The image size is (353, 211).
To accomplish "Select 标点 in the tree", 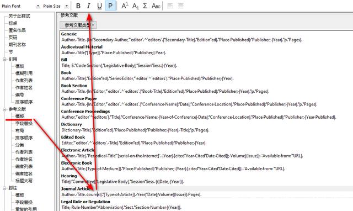I will (13, 23).
